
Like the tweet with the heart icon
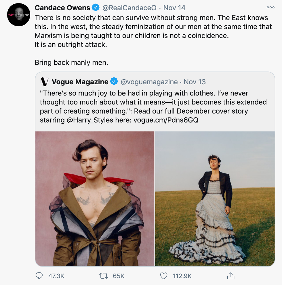[163, 276]
